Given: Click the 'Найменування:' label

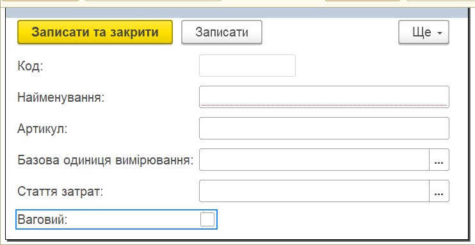Looking at the screenshot, I should [x=61, y=97].
